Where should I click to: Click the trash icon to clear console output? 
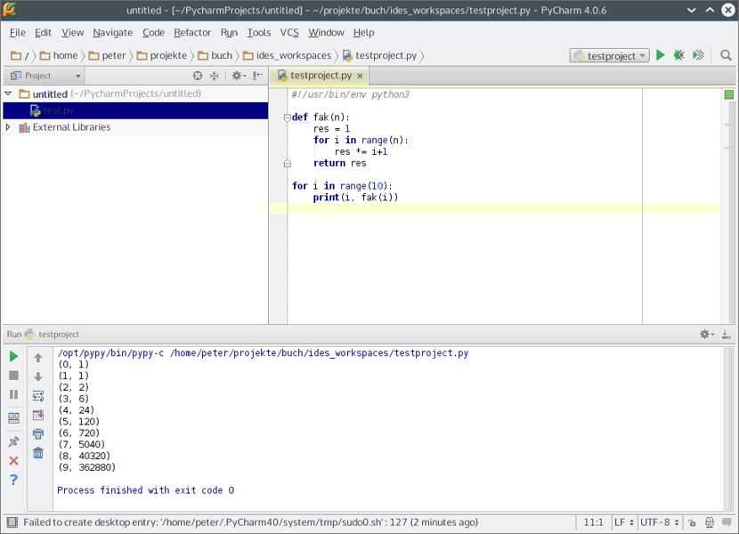[38, 454]
